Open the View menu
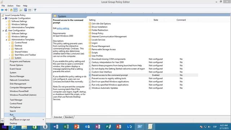Screen dimensions: 231x130 18,6
